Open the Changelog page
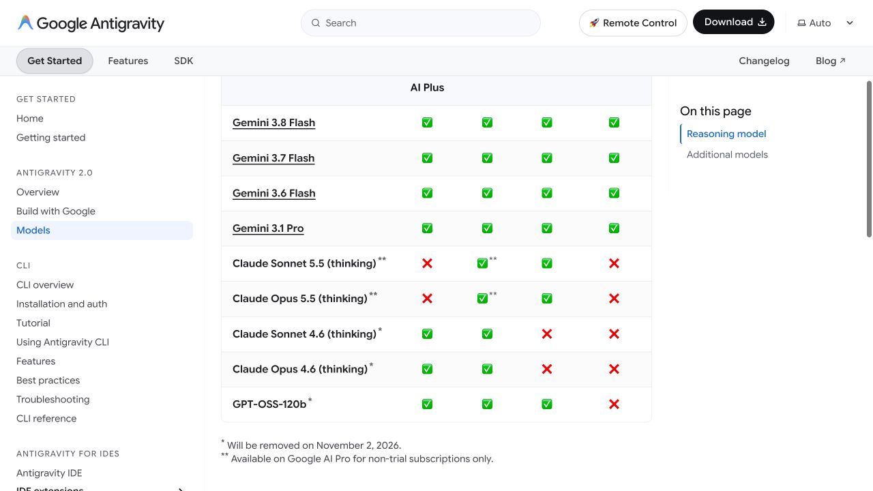 click(764, 61)
